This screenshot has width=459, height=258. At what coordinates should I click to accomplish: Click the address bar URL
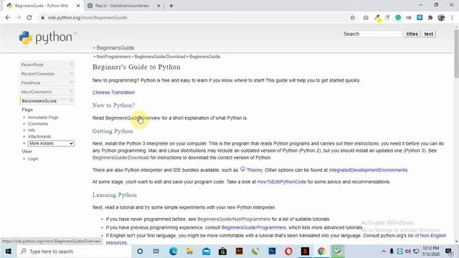87,17
